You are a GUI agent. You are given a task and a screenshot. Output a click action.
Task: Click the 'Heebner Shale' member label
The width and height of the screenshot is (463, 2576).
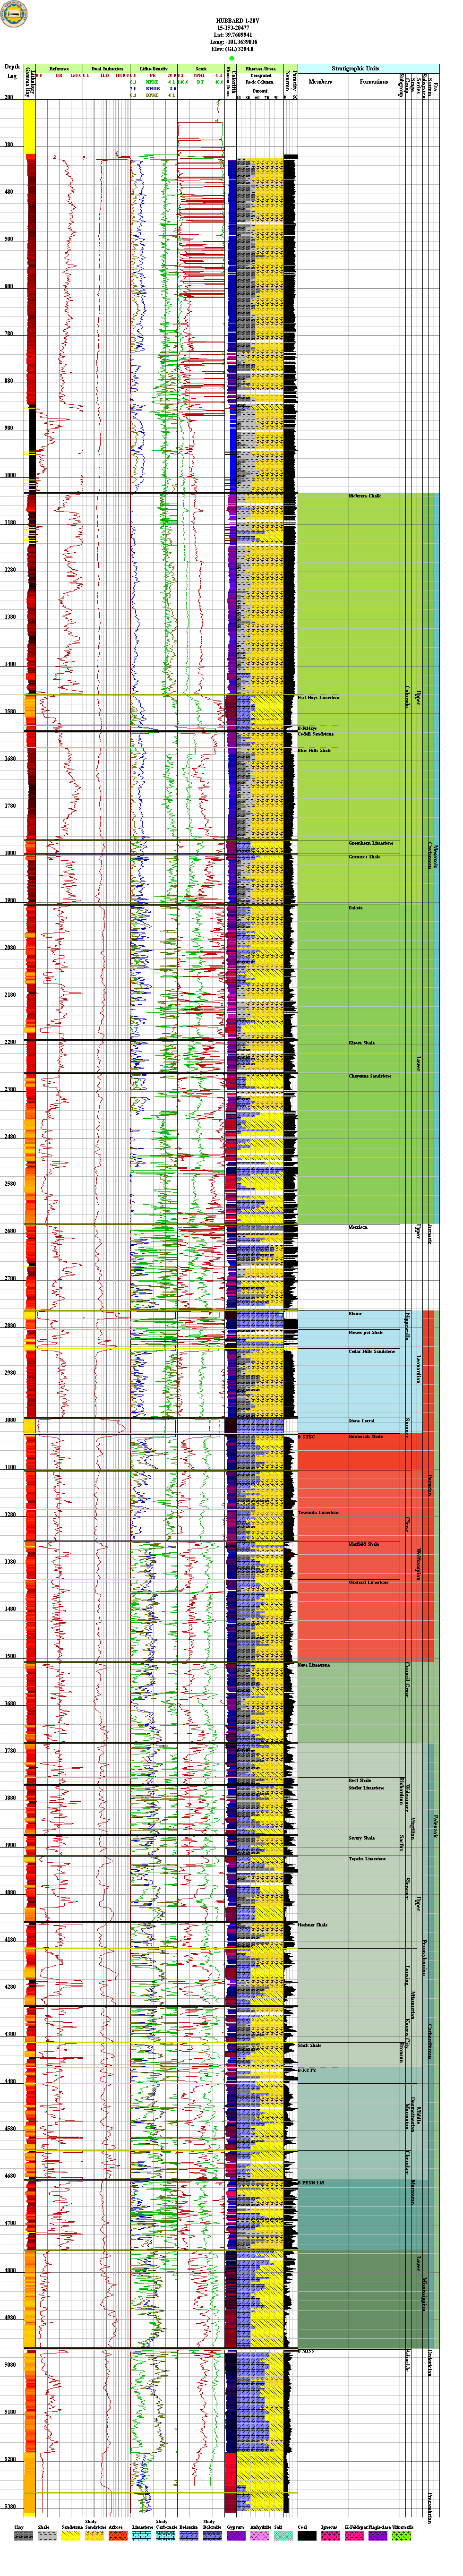coord(313,1925)
